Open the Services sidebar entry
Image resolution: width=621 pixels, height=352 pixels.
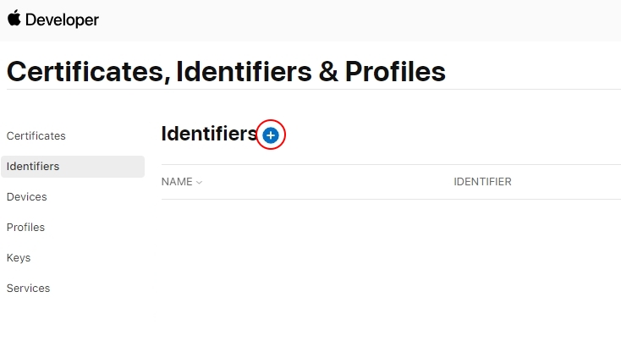pyautogui.click(x=28, y=289)
